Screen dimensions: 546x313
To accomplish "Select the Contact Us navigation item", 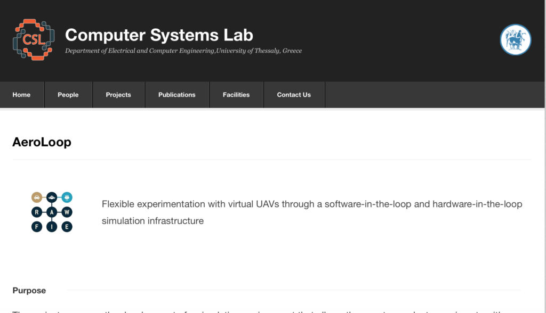I will pyautogui.click(x=294, y=95).
